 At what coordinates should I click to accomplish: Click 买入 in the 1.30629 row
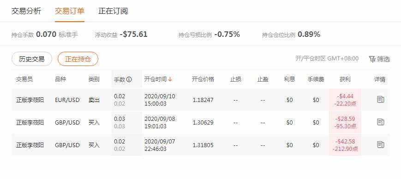coord(94,123)
